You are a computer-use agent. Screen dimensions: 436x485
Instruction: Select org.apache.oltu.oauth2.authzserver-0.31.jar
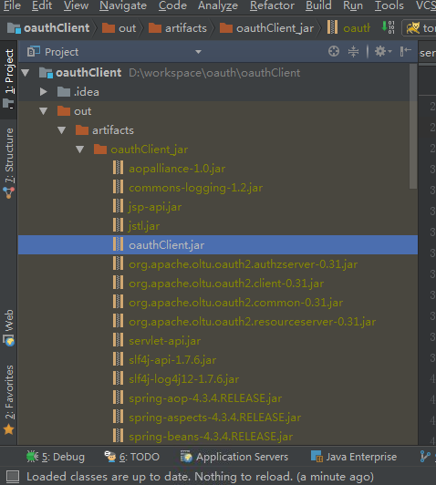tap(243, 264)
